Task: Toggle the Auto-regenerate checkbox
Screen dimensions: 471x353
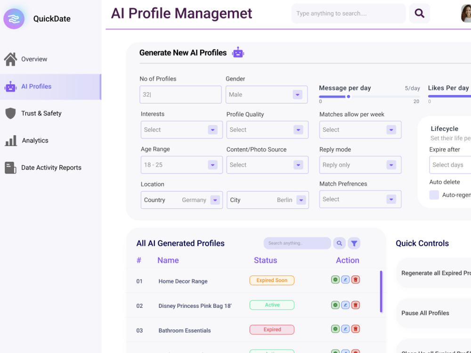Action: (x=434, y=195)
